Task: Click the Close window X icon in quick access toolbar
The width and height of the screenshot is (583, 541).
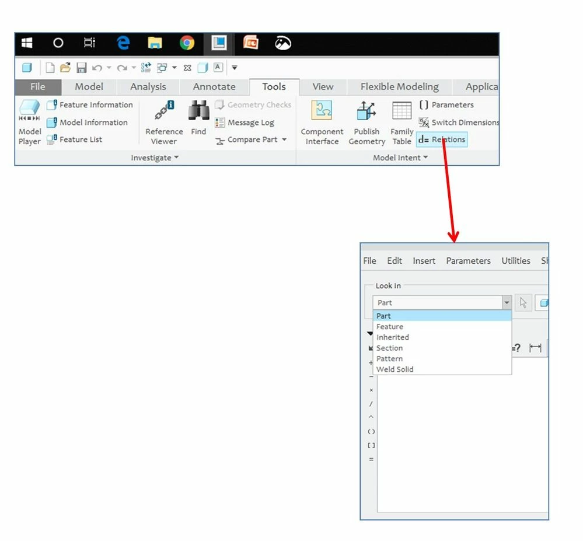Action: pyautogui.click(x=187, y=68)
